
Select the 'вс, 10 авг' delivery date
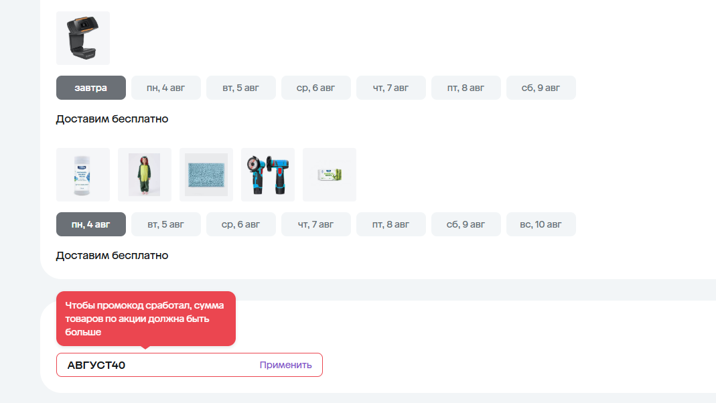pyautogui.click(x=541, y=224)
